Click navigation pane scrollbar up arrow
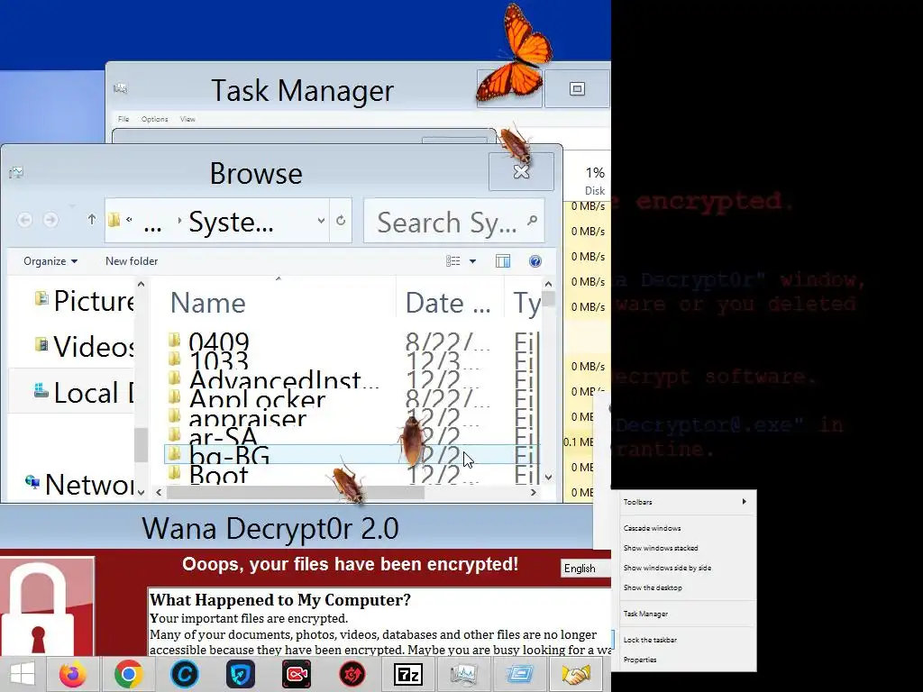The width and height of the screenshot is (923, 692). (x=141, y=284)
